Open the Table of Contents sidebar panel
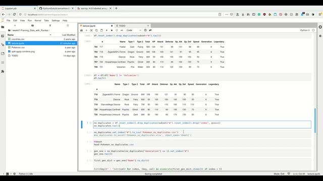 coord(3,62)
